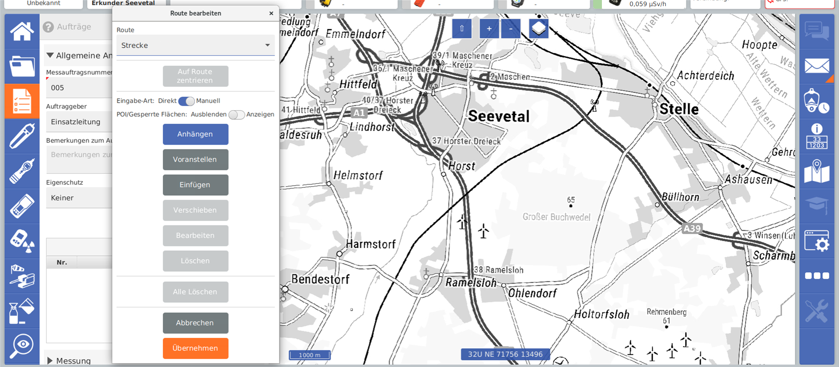The image size is (839, 367).
Task: Click the map north arrow button
Action: tap(462, 29)
